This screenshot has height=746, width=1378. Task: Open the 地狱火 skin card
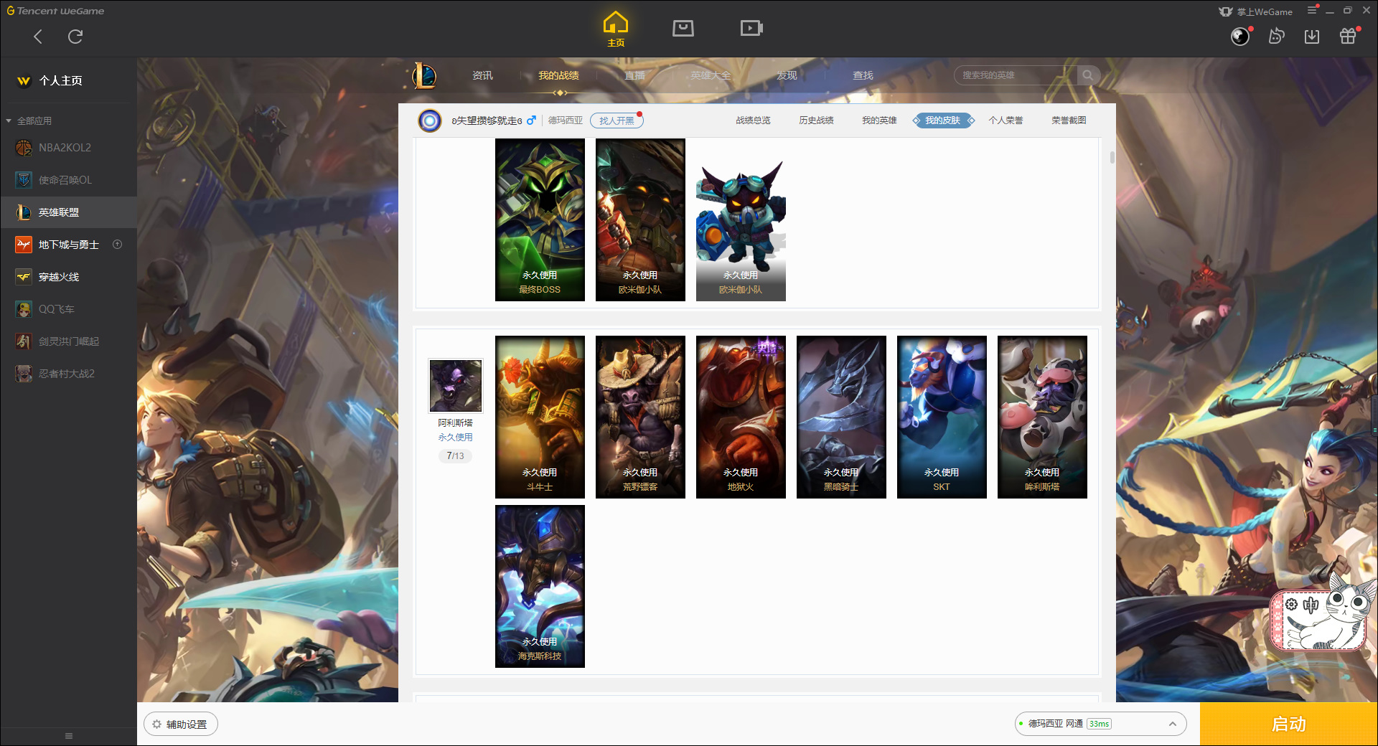pos(741,417)
